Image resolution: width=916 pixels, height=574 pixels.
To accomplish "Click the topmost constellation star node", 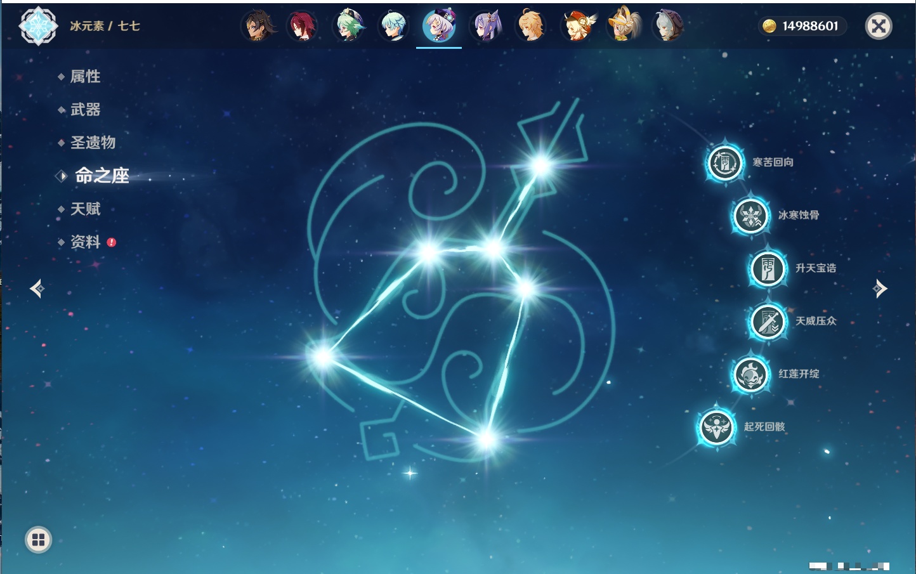I will click(541, 166).
